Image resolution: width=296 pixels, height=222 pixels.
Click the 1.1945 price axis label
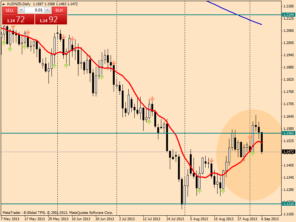coord(289,55)
